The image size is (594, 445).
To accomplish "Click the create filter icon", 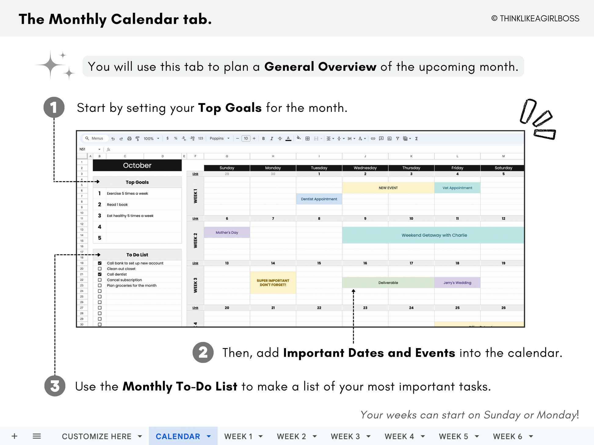I will [397, 139].
